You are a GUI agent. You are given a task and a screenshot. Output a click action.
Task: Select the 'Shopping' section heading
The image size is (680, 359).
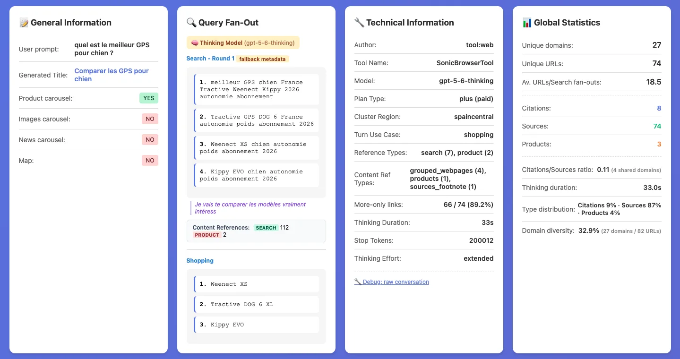point(200,261)
